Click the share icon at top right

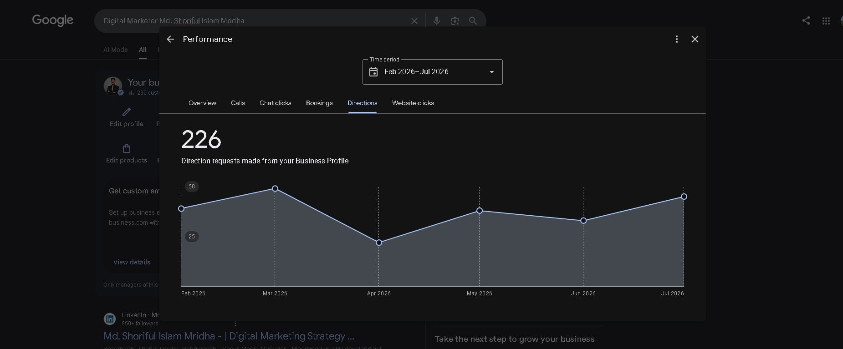point(806,20)
